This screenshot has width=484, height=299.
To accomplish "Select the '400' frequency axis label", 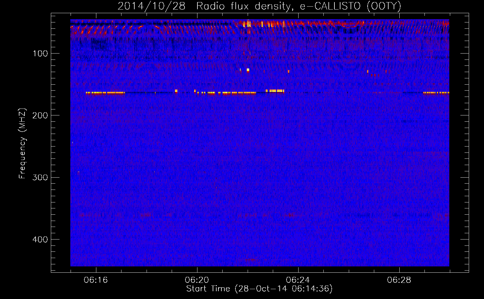I will [40, 239].
